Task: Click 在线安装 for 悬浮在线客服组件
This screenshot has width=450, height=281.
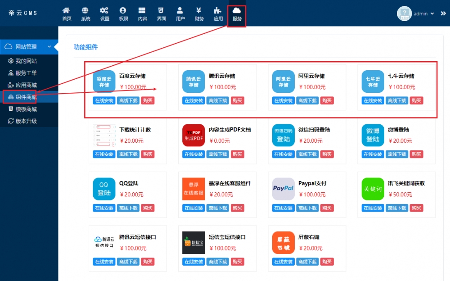Action: [193, 208]
